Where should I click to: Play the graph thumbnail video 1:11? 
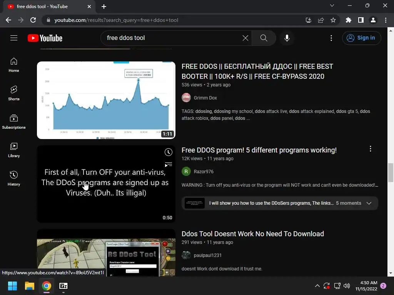pyautogui.click(x=106, y=100)
